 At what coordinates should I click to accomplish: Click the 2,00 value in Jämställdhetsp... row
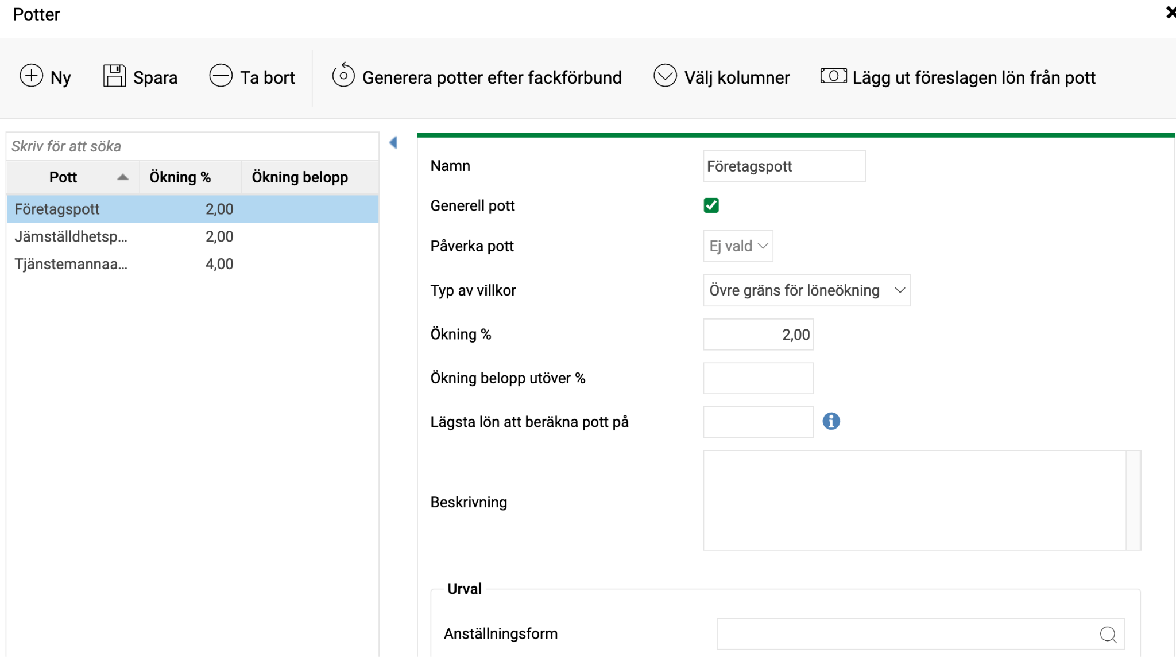[219, 236]
